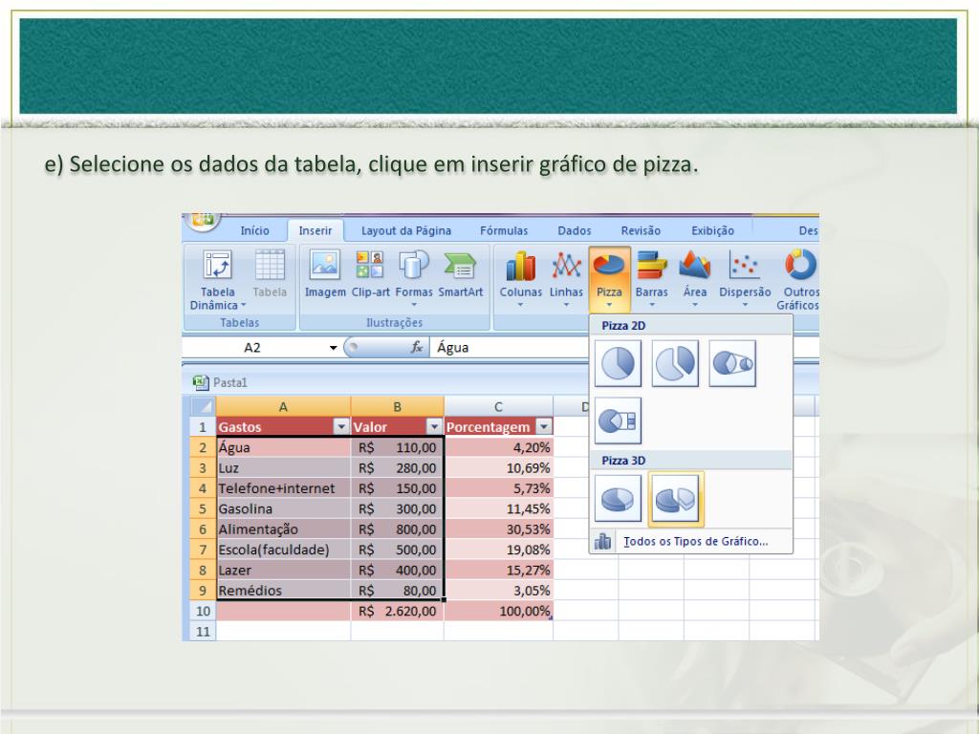The height and width of the screenshot is (734, 979).
Task: Select column A header
Action: 283,407
